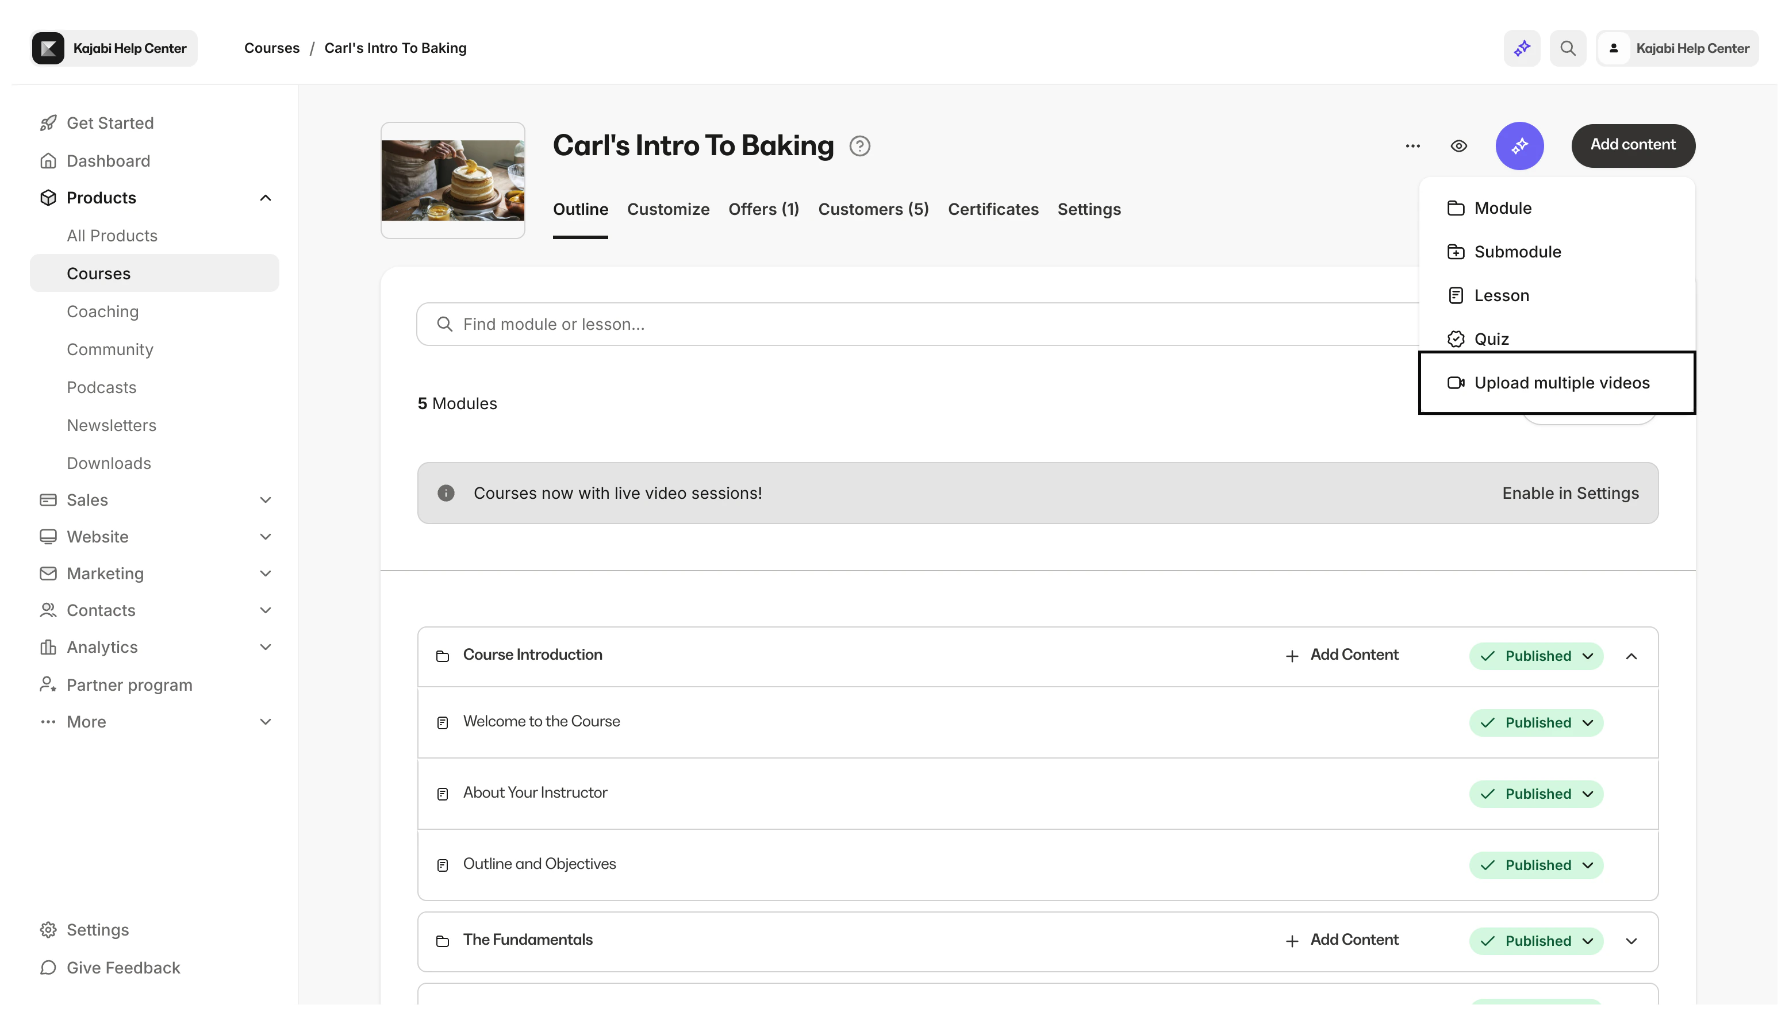
Task: Expand The Fundamentals module
Action: [1630, 941]
